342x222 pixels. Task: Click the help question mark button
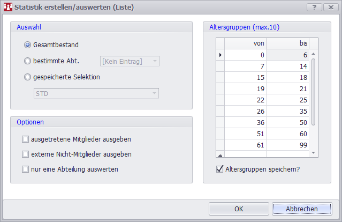coord(314,7)
